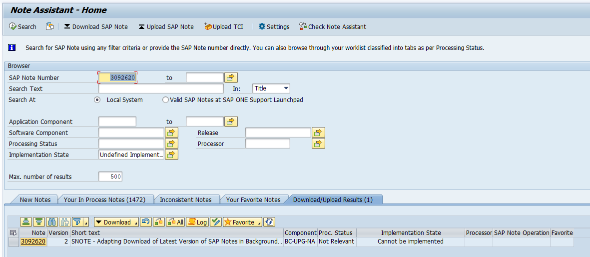Click the check mark with pencil icon
This screenshot has width=590, height=257.
pyautogui.click(x=216, y=222)
